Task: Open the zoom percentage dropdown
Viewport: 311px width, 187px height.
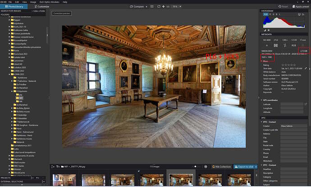Action: (177, 7)
